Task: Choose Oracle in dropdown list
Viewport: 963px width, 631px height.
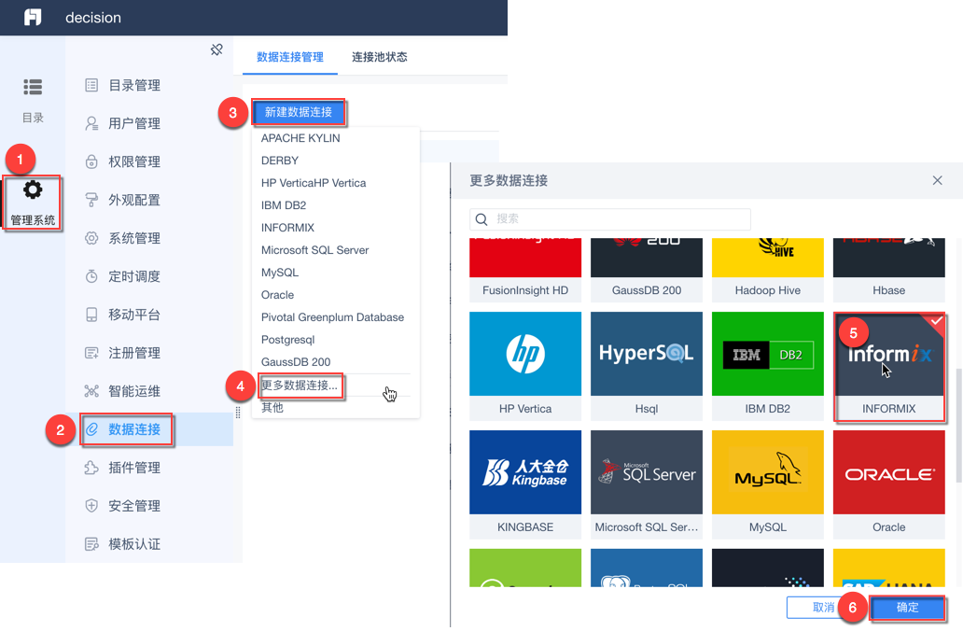Action: [x=277, y=295]
